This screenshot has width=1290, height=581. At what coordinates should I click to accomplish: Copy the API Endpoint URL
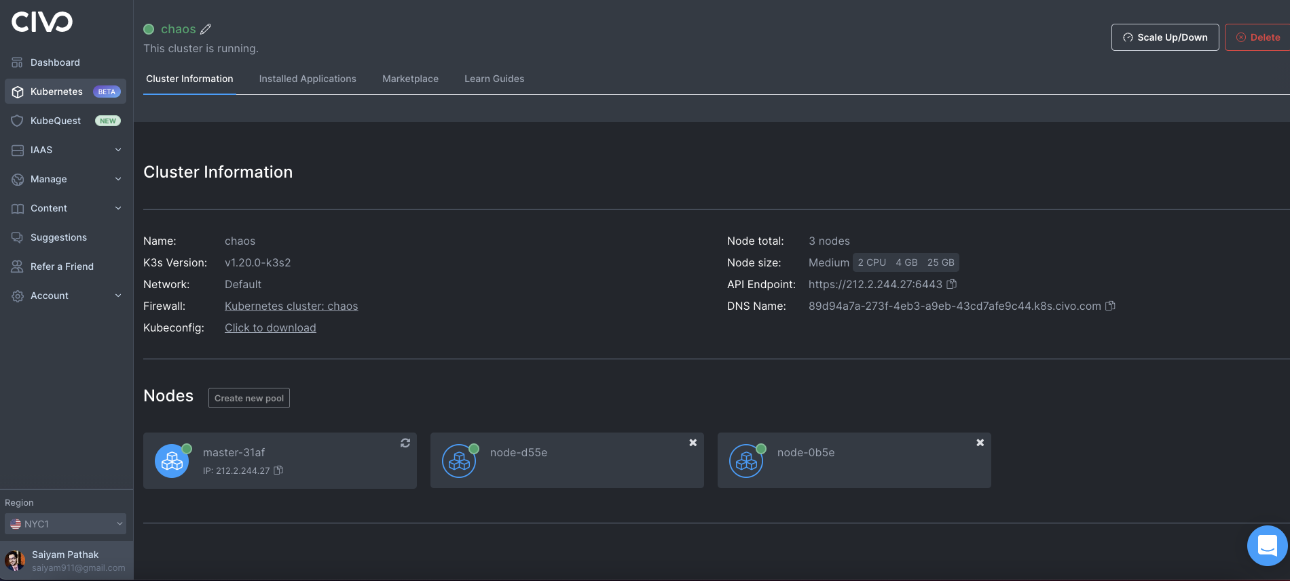[x=952, y=284]
